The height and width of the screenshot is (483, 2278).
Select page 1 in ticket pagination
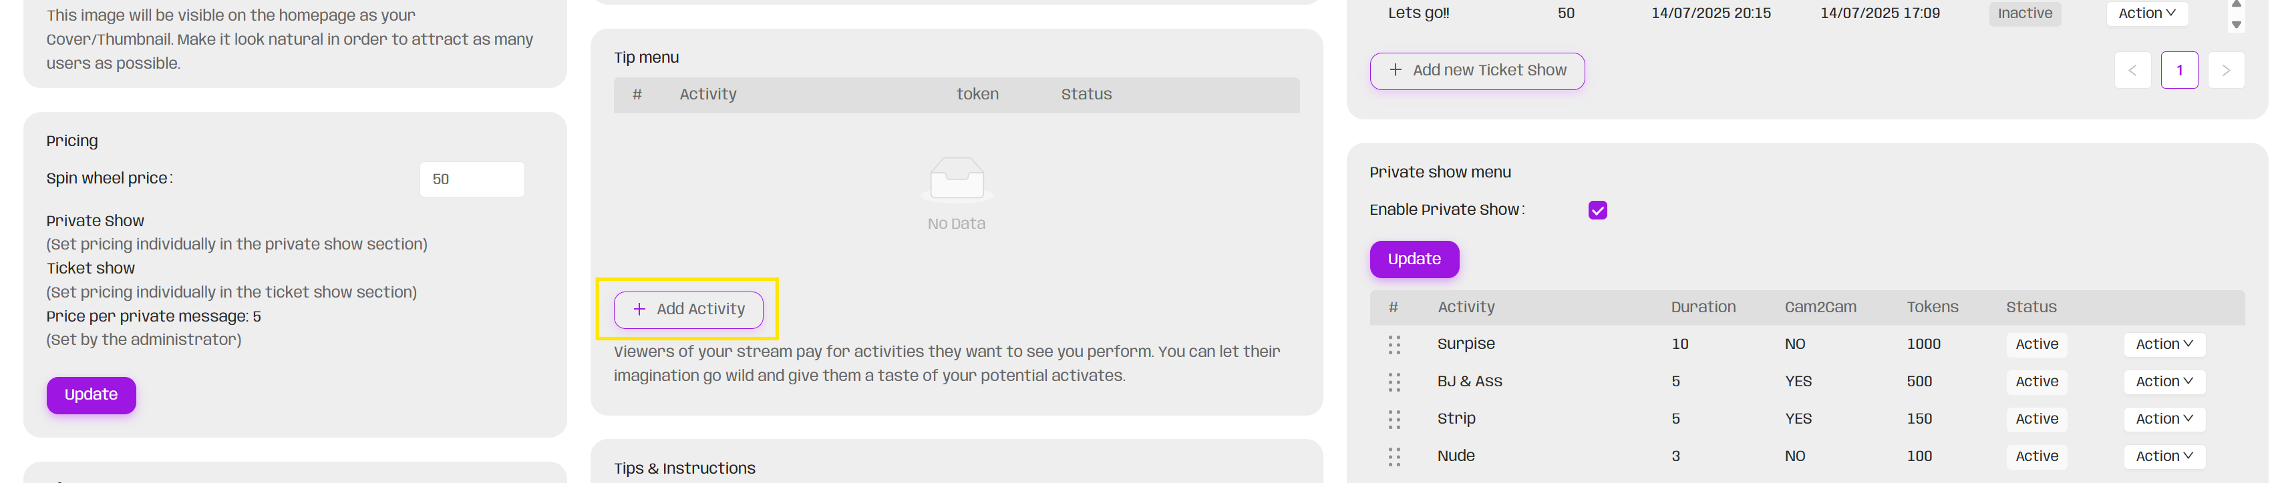point(2179,71)
